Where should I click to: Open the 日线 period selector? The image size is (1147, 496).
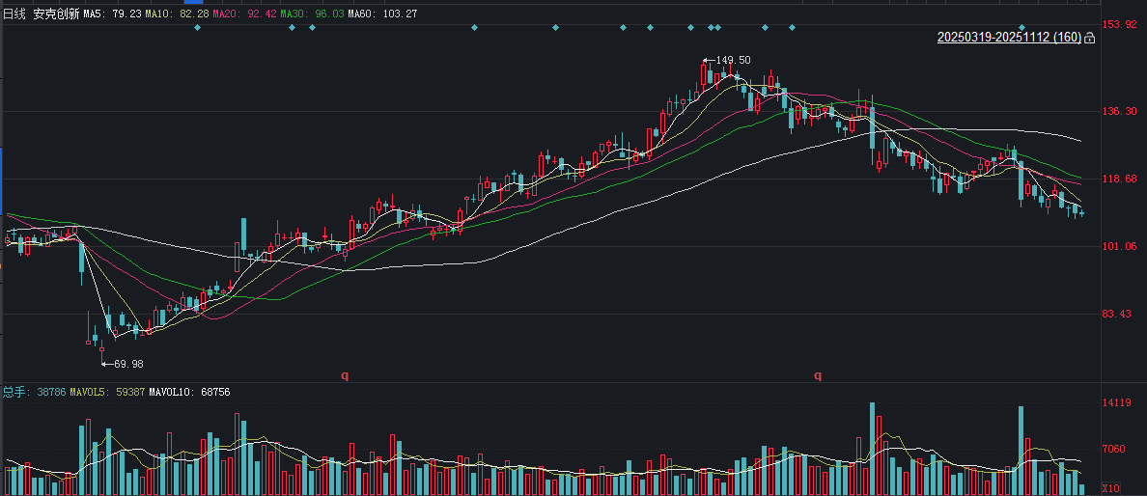(x=14, y=14)
